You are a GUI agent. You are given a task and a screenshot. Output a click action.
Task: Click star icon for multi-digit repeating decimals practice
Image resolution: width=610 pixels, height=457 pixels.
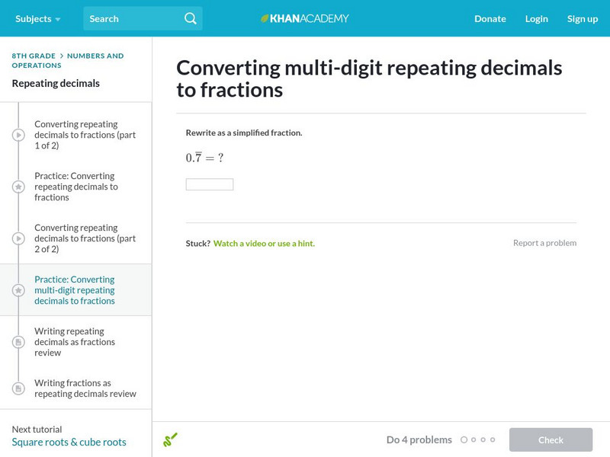pyautogui.click(x=18, y=290)
